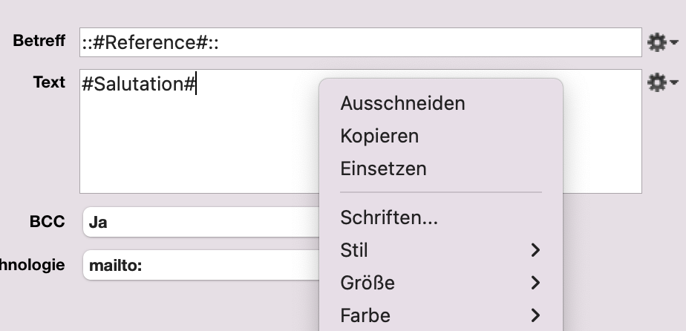
Task: Open the gear icon beside the Text area
Action: point(657,82)
